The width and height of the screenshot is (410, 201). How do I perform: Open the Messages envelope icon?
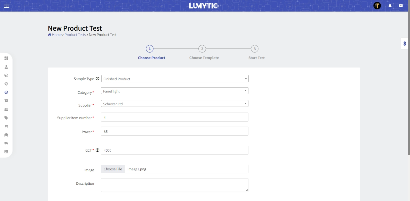401,5
